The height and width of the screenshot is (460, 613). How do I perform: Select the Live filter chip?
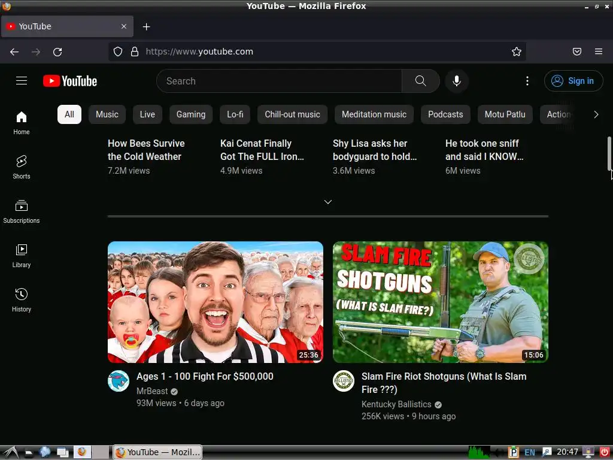[147, 114]
